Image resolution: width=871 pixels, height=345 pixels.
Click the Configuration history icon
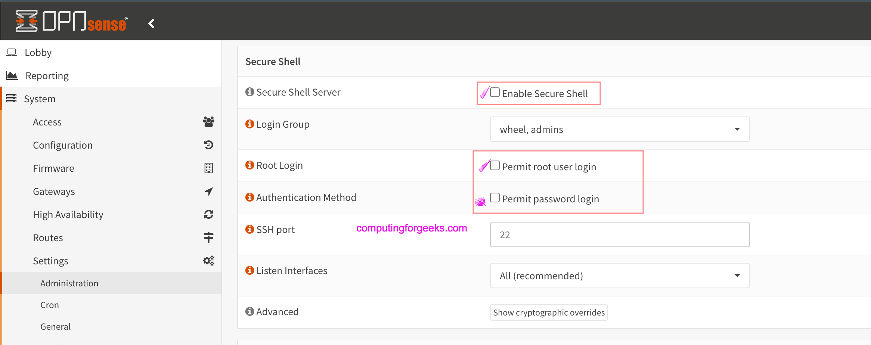(208, 145)
